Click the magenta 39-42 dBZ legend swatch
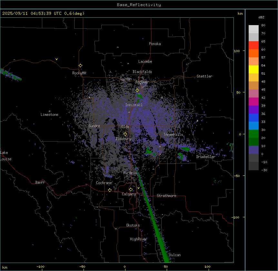278x271 pixels. click(x=253, y=101)
